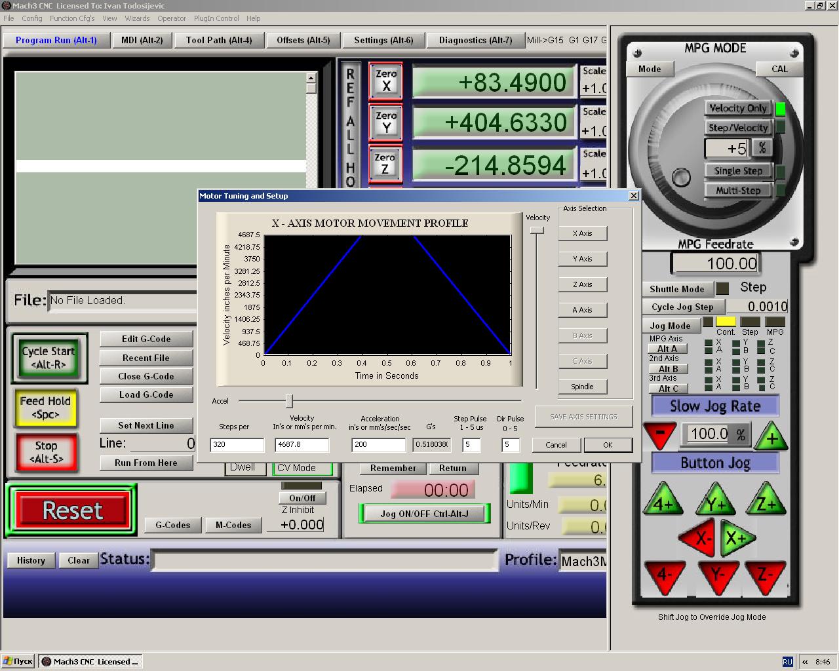The width and height of the screenshot is (839, 671).
Task: Toggle Z Inhibit On/Off
Action: pos(302,498)
